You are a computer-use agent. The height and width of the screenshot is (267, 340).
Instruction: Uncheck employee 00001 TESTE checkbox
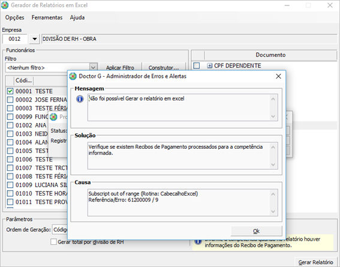click(x=10, y=91)
